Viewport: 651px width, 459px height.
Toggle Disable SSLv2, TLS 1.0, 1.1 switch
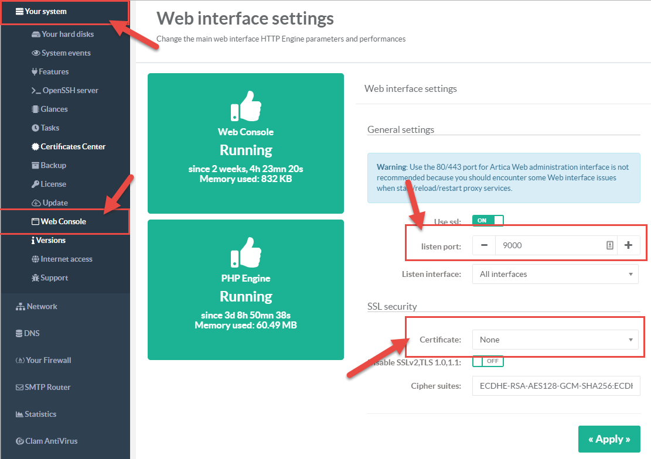pos(488,361)
